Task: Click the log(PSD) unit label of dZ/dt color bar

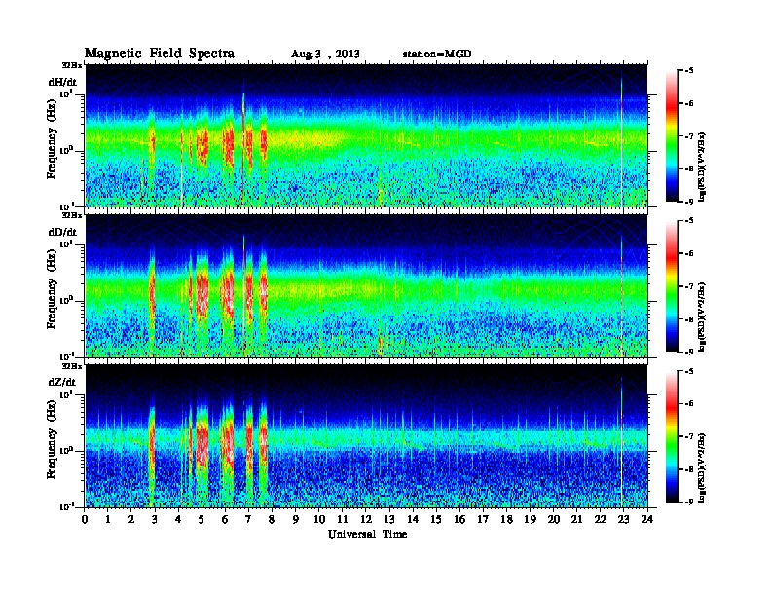Action: [x=701, y=467]
